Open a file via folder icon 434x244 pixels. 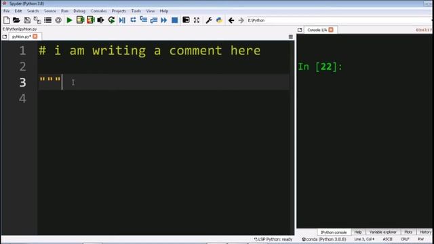pos(16,20)
